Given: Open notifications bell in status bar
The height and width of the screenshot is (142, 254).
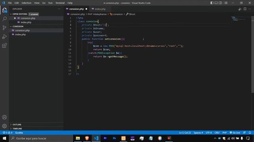Looking at the screenshot, I should 250,133.
